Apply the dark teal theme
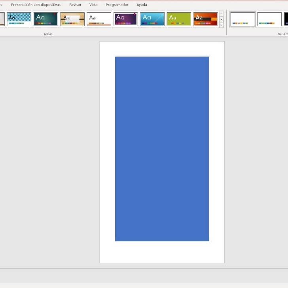288x288 pixels. pyautogui.click(x=45, y=19)
